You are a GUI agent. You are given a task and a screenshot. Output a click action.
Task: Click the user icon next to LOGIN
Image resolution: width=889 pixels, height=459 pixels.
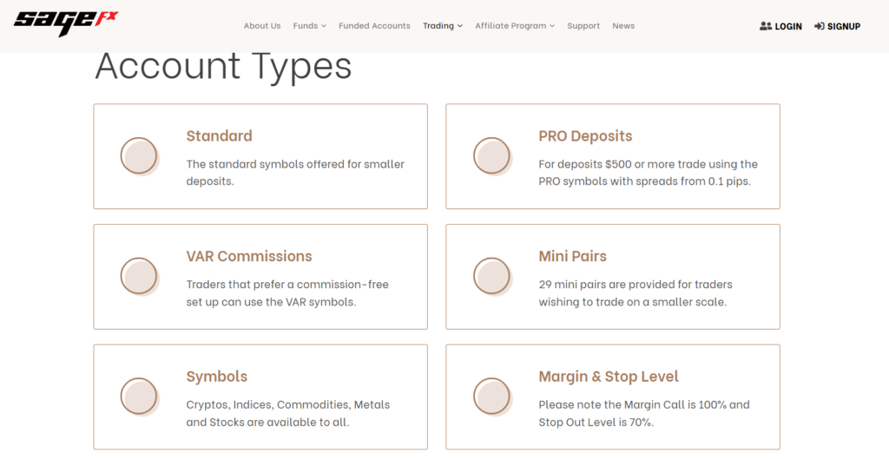coord(765,26)
